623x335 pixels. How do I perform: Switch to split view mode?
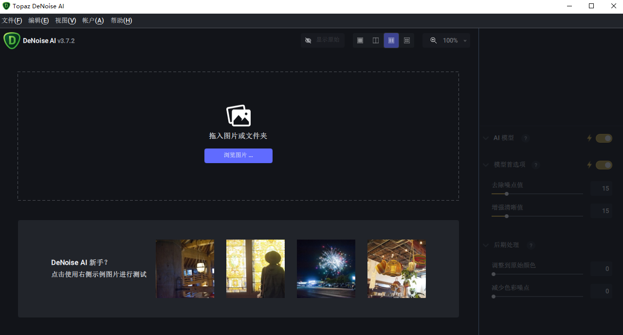tap(376, 40)
